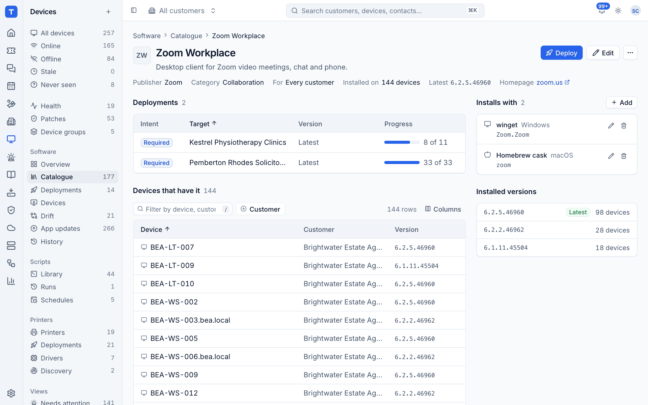Add a Customer filter
This screenshot has height=405, width=648.
pyautogui.click(x=261, y=209)
